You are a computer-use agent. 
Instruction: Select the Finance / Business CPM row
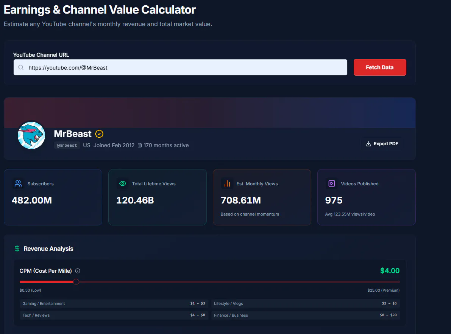(x=306, y=315)
